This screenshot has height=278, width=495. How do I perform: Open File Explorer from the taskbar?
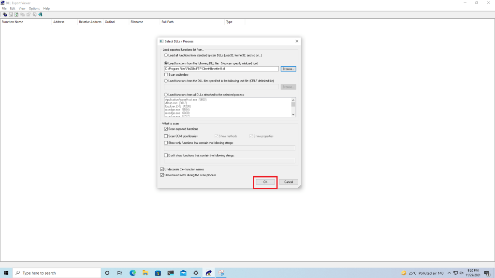tap(145, 273)
